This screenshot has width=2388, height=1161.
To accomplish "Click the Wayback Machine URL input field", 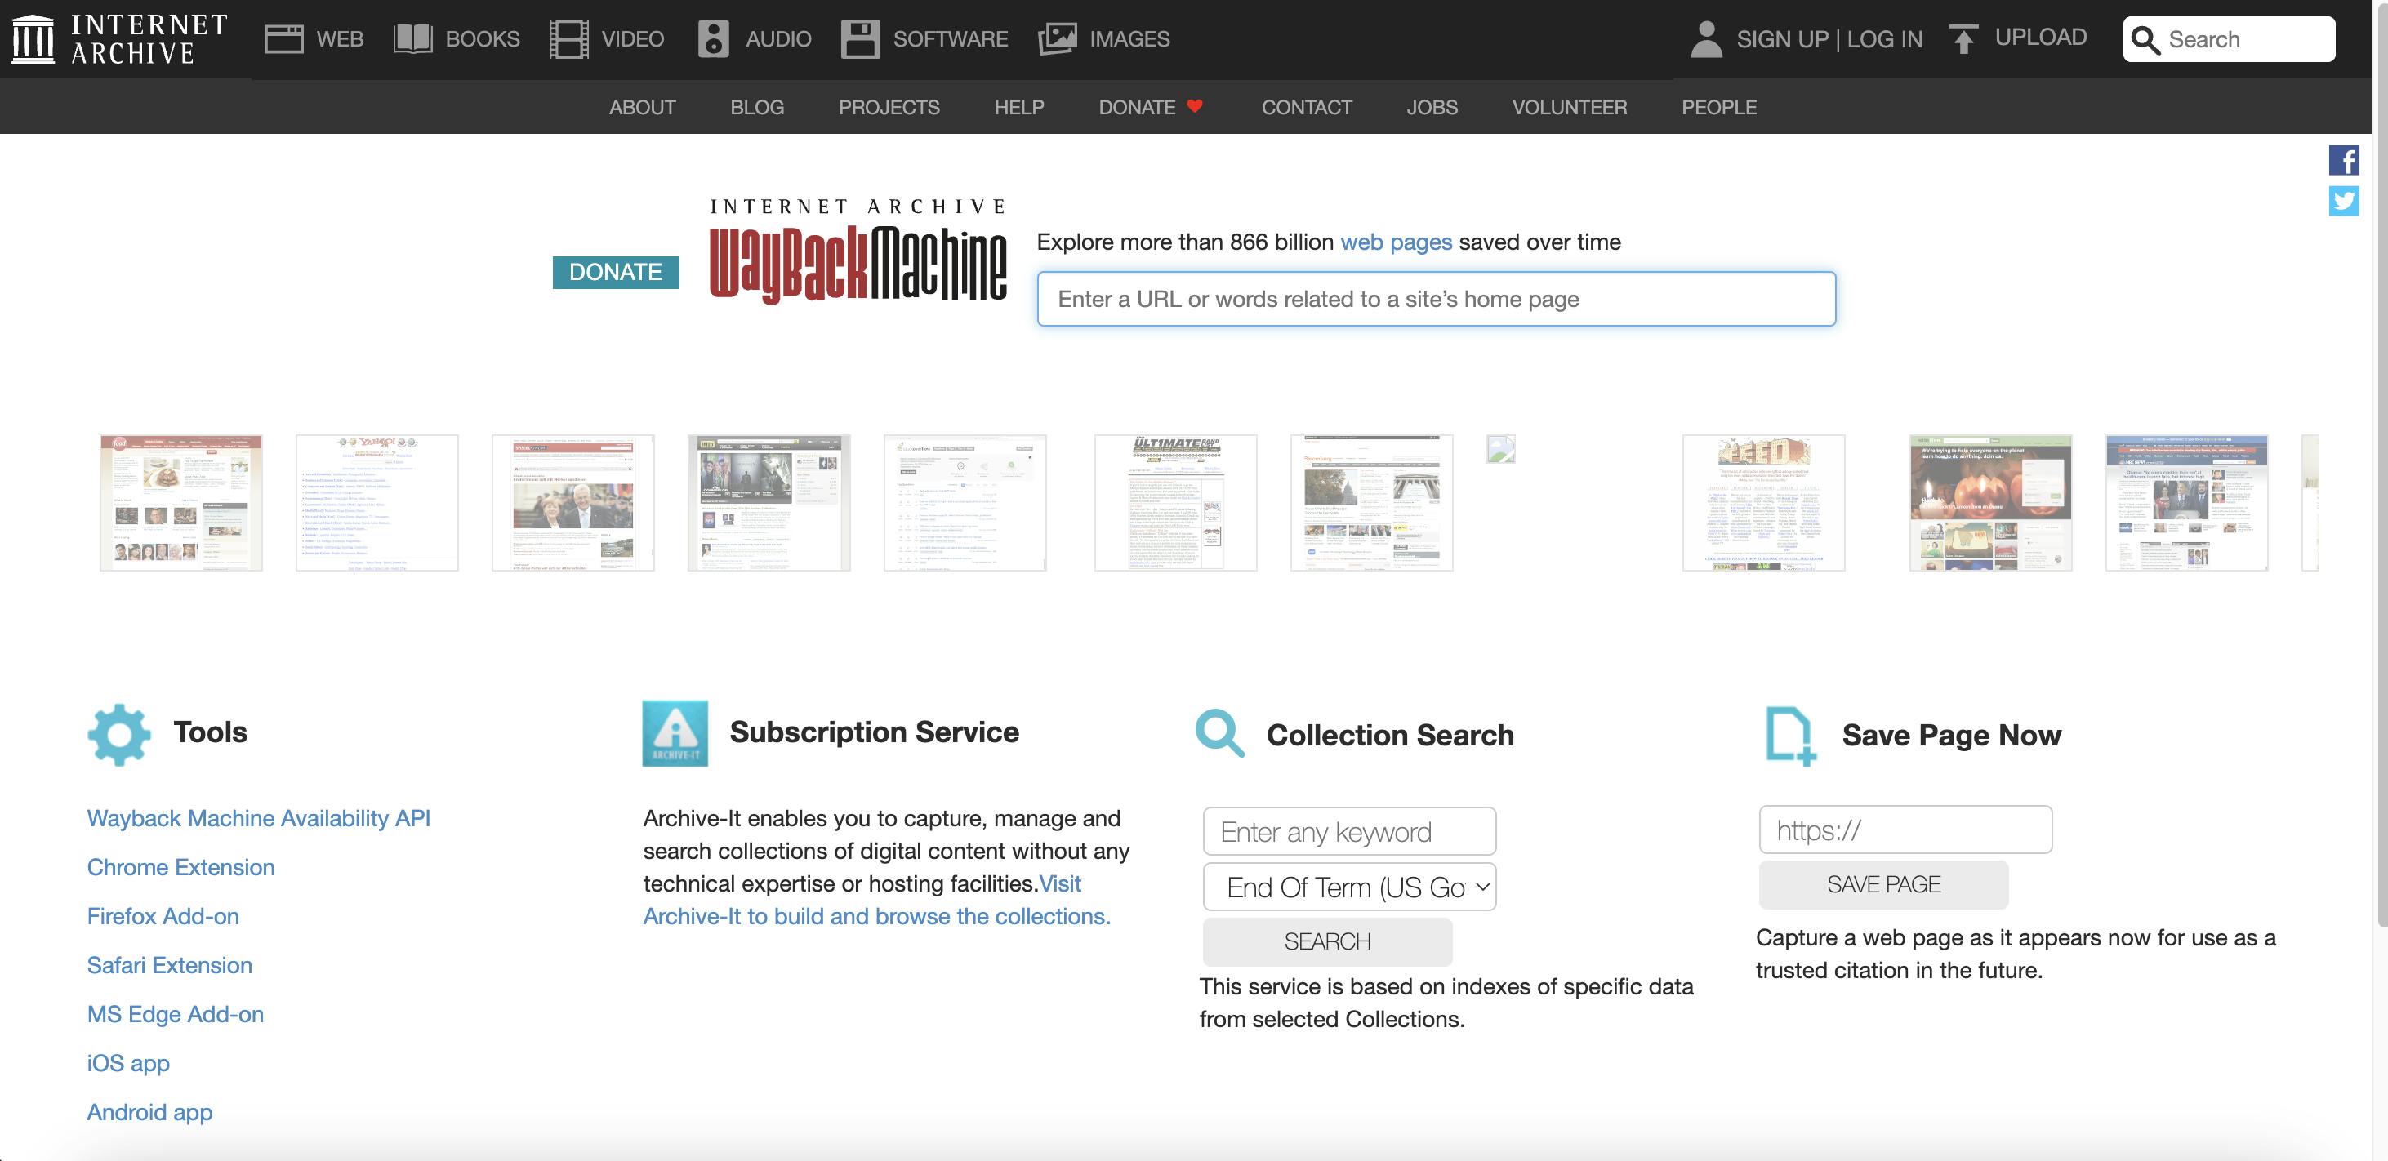I will [x=1436, y=298].
